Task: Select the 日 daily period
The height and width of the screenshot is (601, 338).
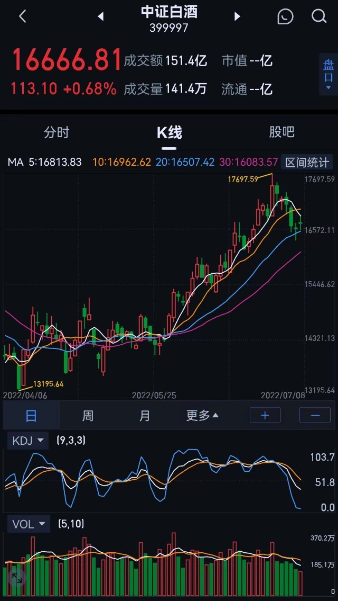Action: (x=31, y=416)
